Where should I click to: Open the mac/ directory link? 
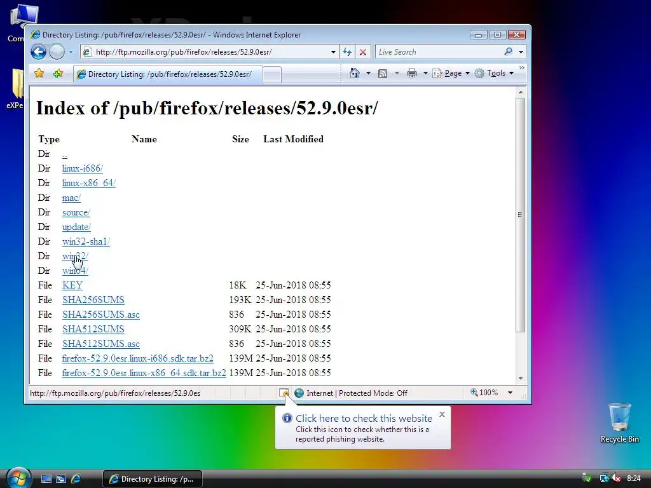(x=71, y=198)
